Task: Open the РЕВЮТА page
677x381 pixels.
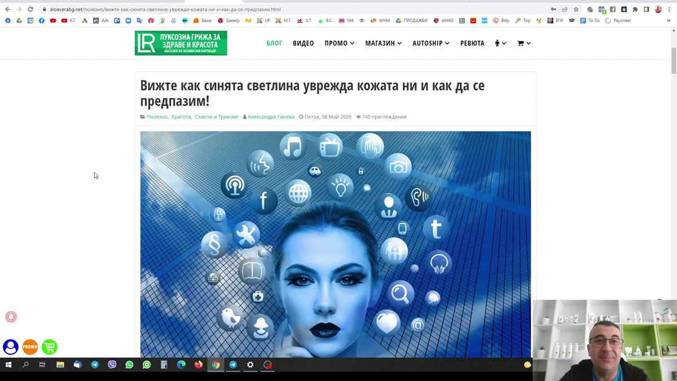Action: (472, 43)
